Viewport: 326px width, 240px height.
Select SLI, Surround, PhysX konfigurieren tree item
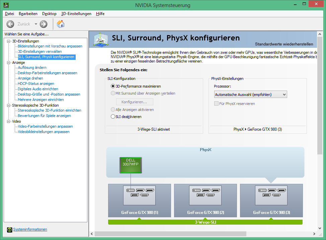click(x=47, y=57)
